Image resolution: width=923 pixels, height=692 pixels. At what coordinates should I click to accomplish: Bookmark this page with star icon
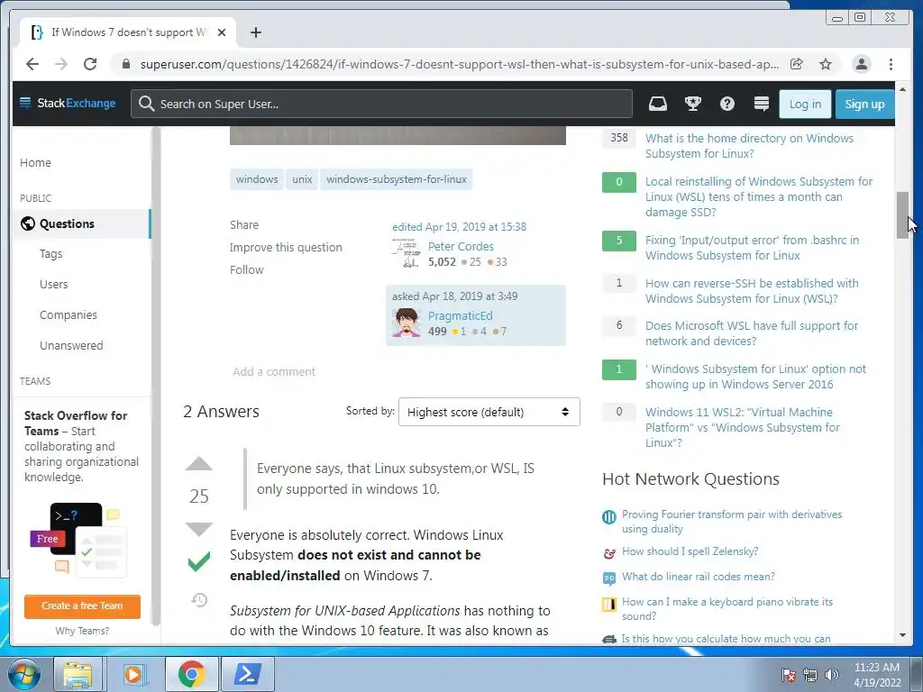coord(826,64)
